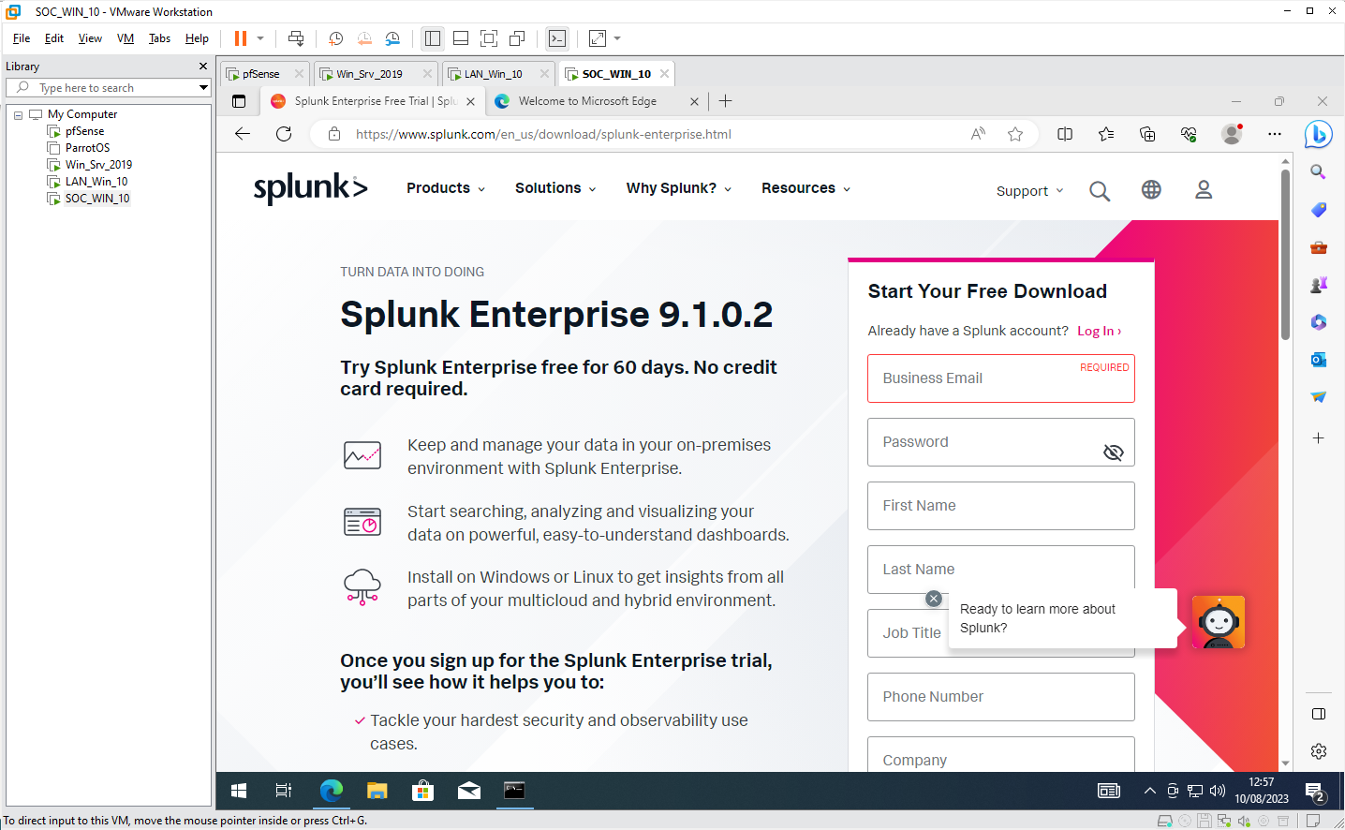Image resolution: width=1345 pixels, height=830 pixels.
Task: Open the Edit menu
Action: pyautogui.click(x=54, y=38)
